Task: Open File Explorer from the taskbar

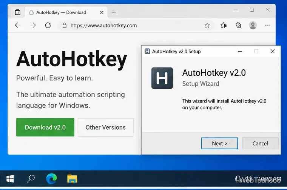Action: (72, 179)
